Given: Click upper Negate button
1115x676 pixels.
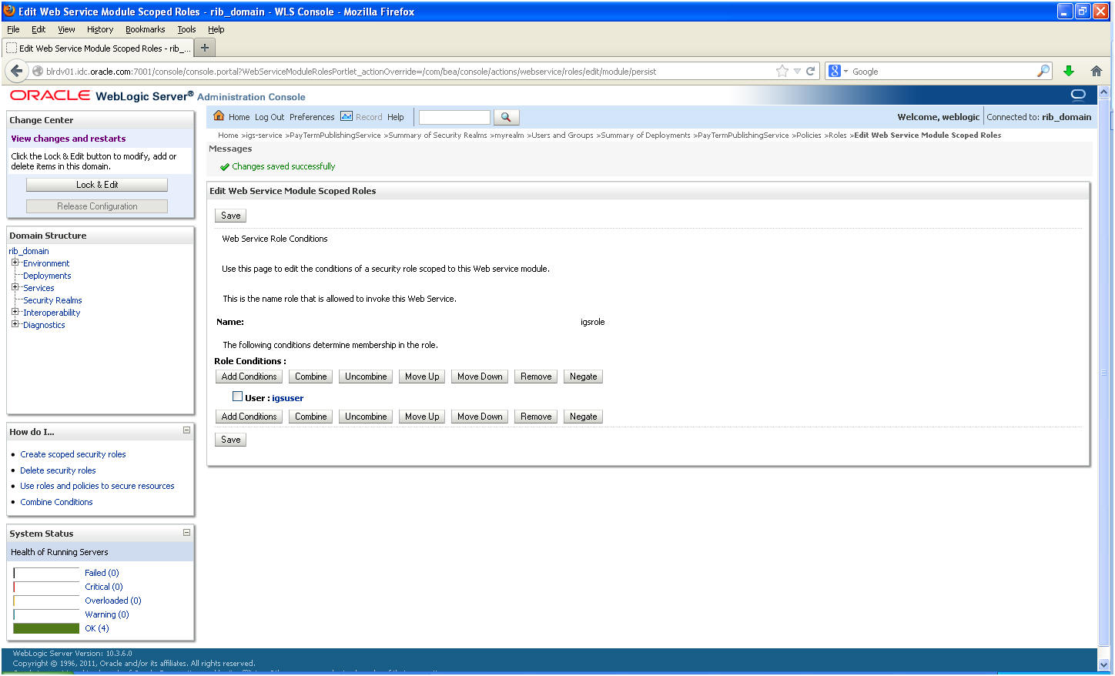Looking at the screenshot, I should point(583,376).
